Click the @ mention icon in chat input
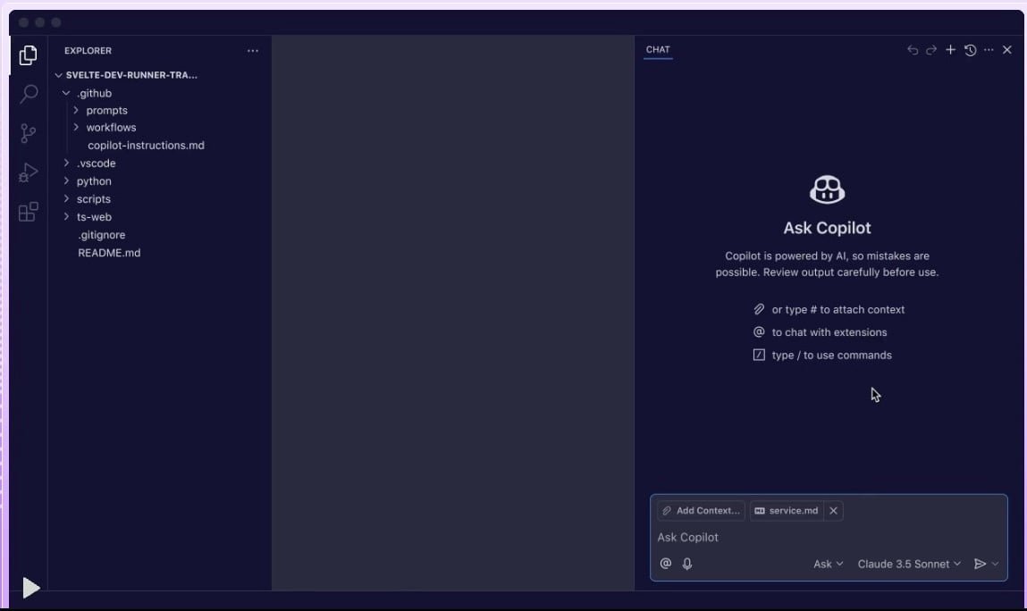The height and width of the screenshot is (611, 1027). click(x=666, y=563)
